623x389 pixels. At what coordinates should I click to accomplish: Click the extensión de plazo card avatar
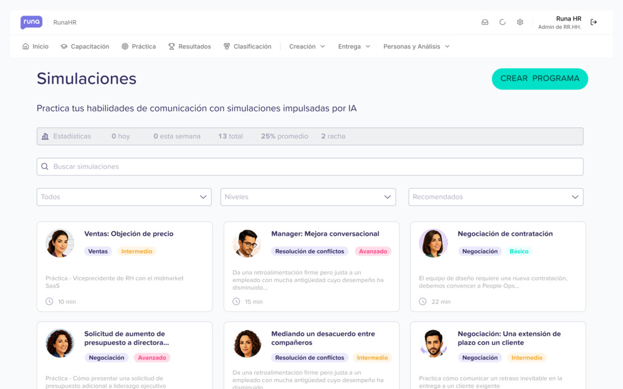434,344
